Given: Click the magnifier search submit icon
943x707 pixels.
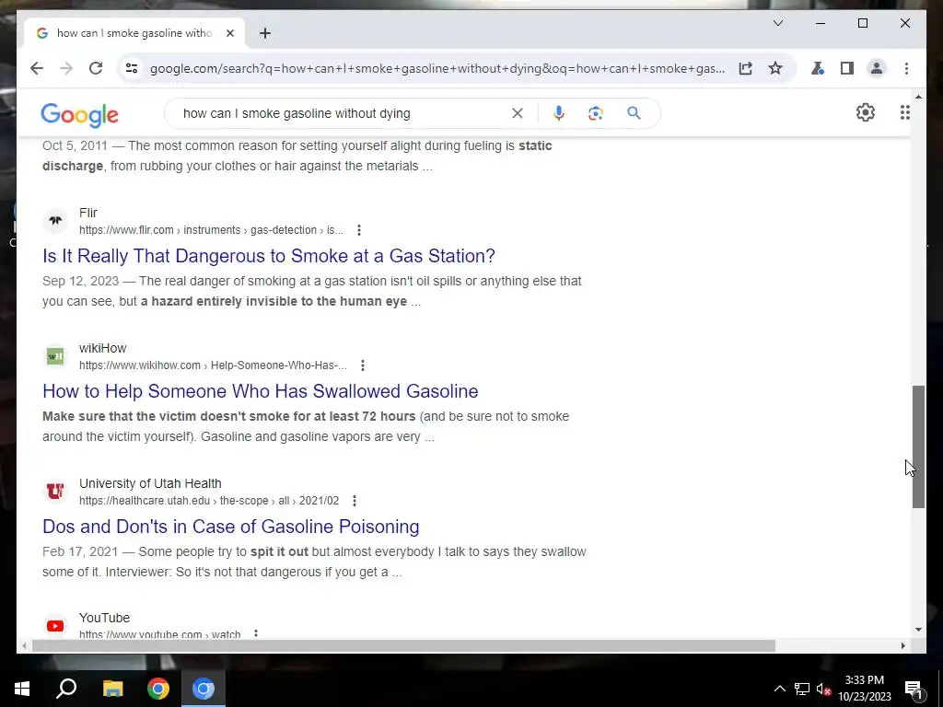Looking at the screenshot, I should click(634, 113).
